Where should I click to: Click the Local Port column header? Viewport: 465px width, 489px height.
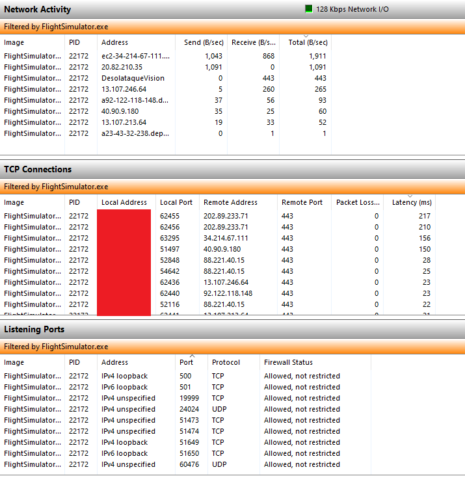point(176,202)
